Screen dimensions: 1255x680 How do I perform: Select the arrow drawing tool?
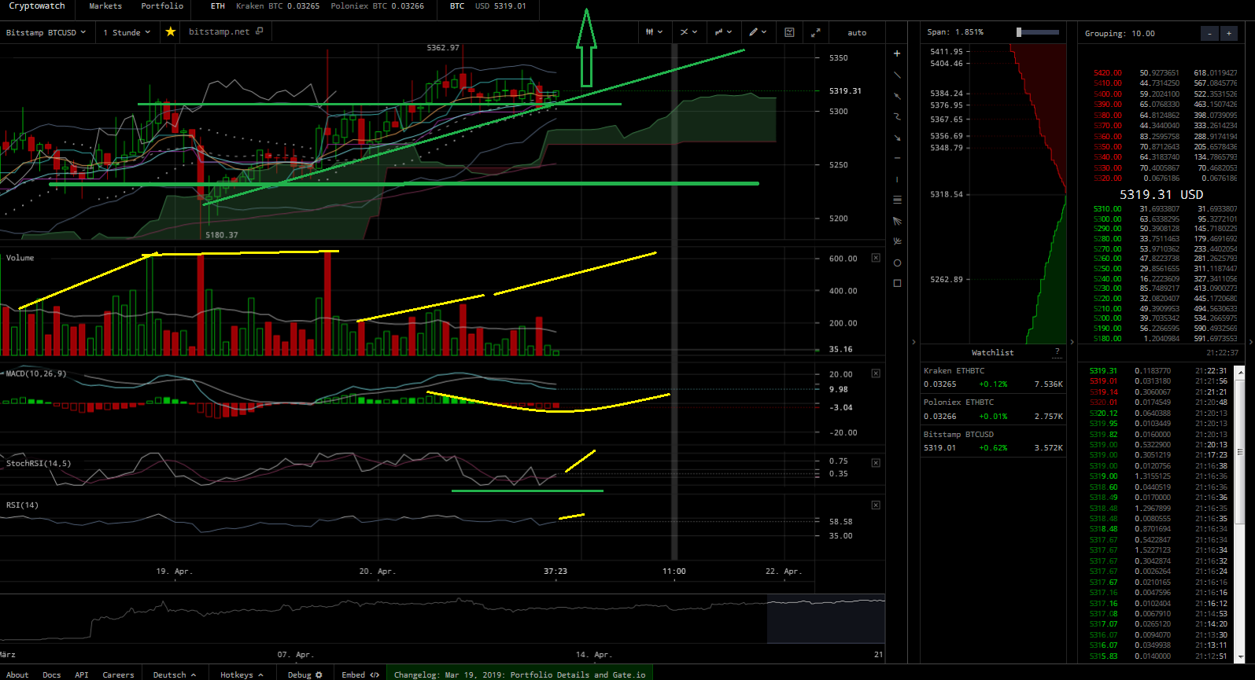pyautogui.click(x=897, y=138)
